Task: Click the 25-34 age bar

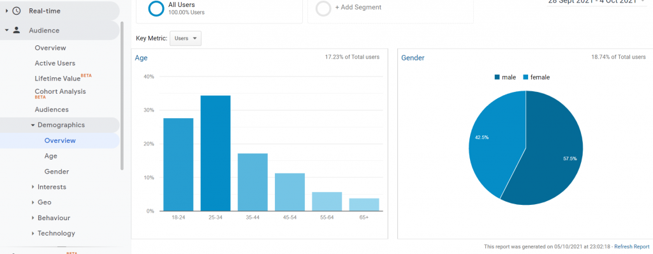Action: pos(216,153)
